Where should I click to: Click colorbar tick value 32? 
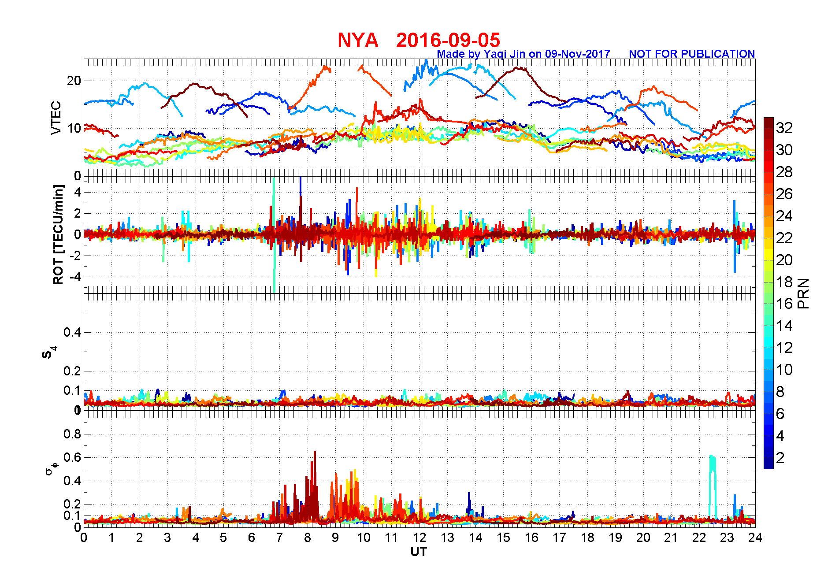(x=784, y=128)
